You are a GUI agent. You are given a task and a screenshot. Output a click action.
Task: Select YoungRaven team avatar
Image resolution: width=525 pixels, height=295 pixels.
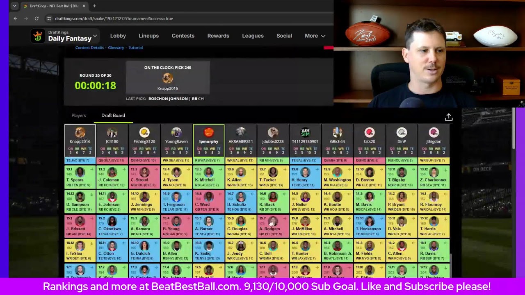tap(176, 132)
